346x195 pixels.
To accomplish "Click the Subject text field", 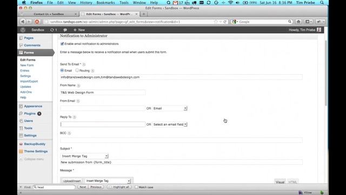I will (181, 162).
